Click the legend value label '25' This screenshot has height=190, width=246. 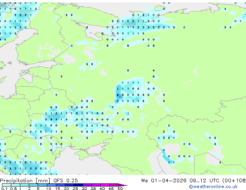[x=75, y=188]
